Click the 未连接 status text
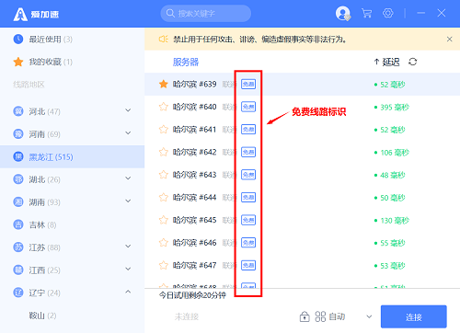 click(x=187, y=316)
